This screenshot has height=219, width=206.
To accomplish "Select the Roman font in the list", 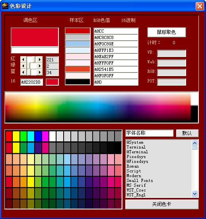I will (133, 166).
